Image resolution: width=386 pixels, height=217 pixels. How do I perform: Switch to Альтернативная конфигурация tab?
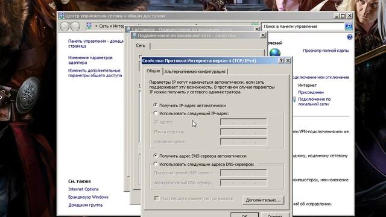point(195,71)
